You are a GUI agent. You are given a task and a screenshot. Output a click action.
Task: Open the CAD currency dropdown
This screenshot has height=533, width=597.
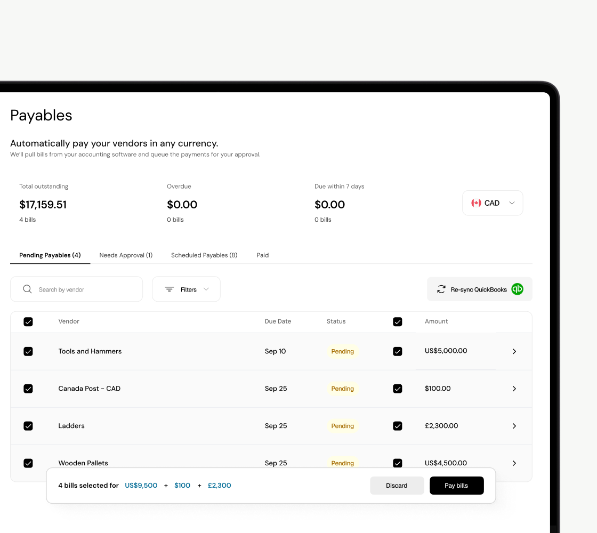pos(493,203)
